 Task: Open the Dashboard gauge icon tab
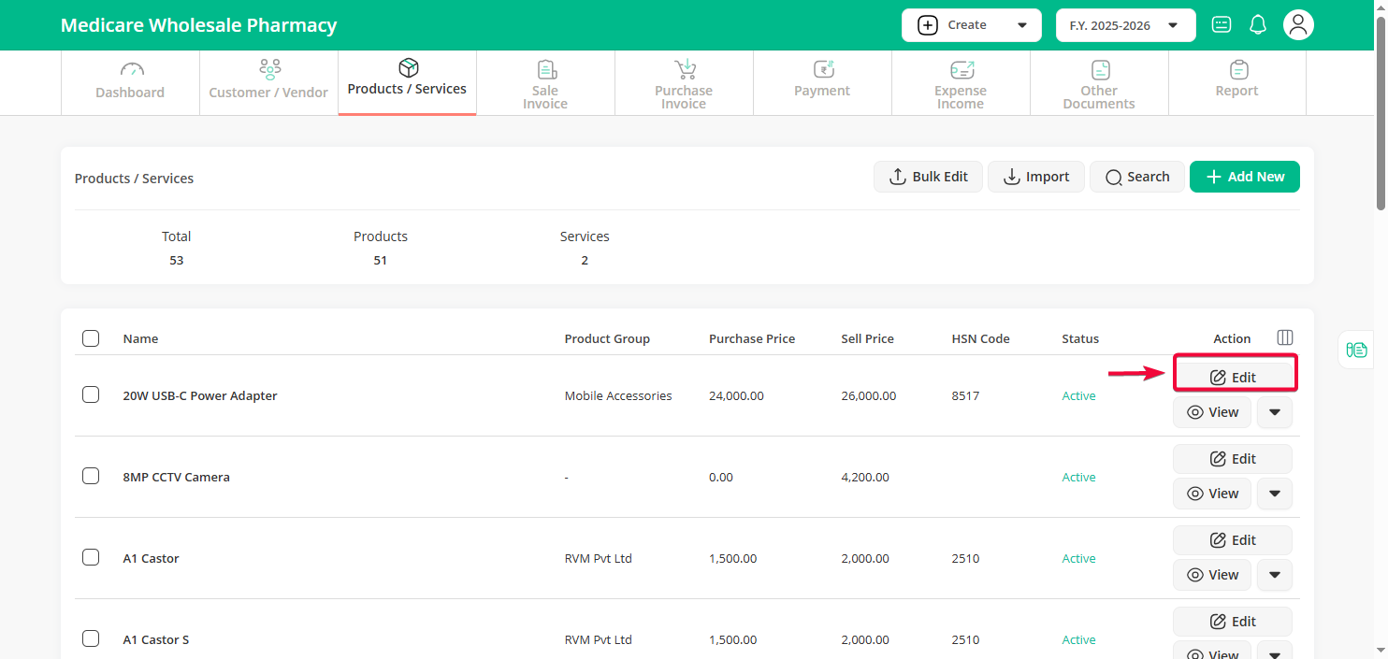(130, 82)
